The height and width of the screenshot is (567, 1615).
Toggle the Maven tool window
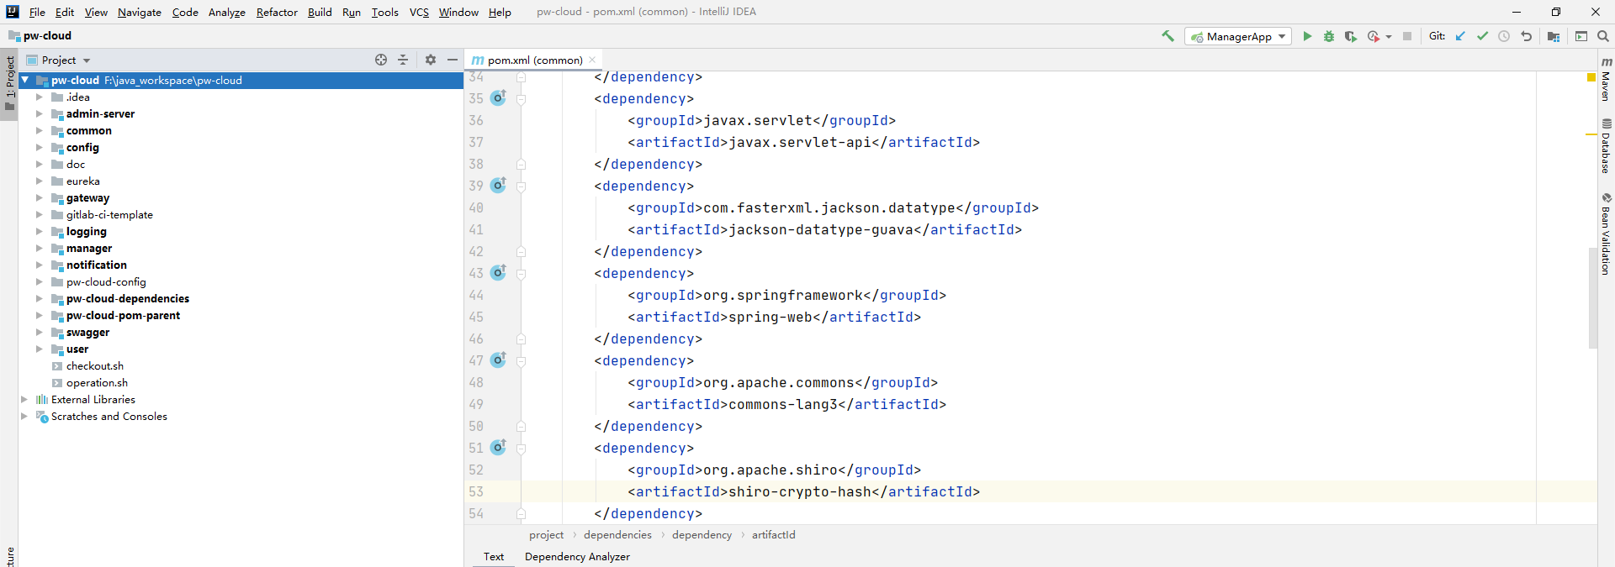point(1606,80)
